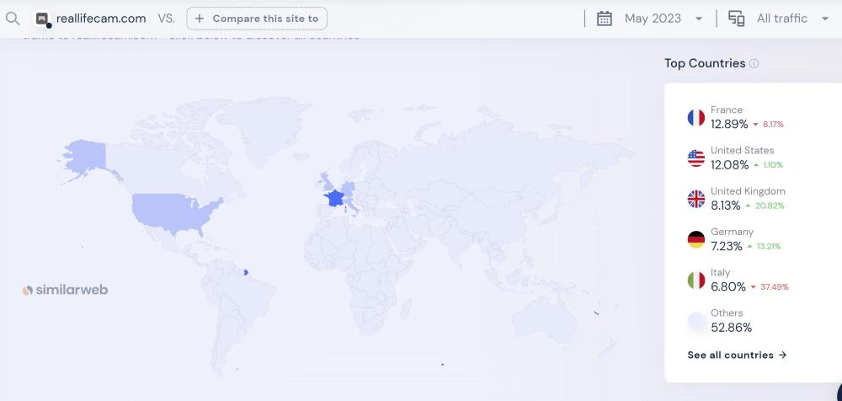Screen dimensions: 842x401
Task: Click the Others color swatch circle
Action: click(x=695, y=320)
